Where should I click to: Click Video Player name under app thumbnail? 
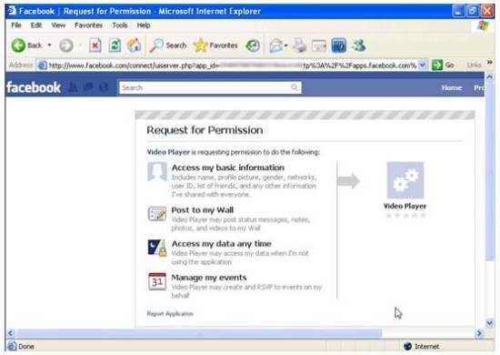[405, 207]
